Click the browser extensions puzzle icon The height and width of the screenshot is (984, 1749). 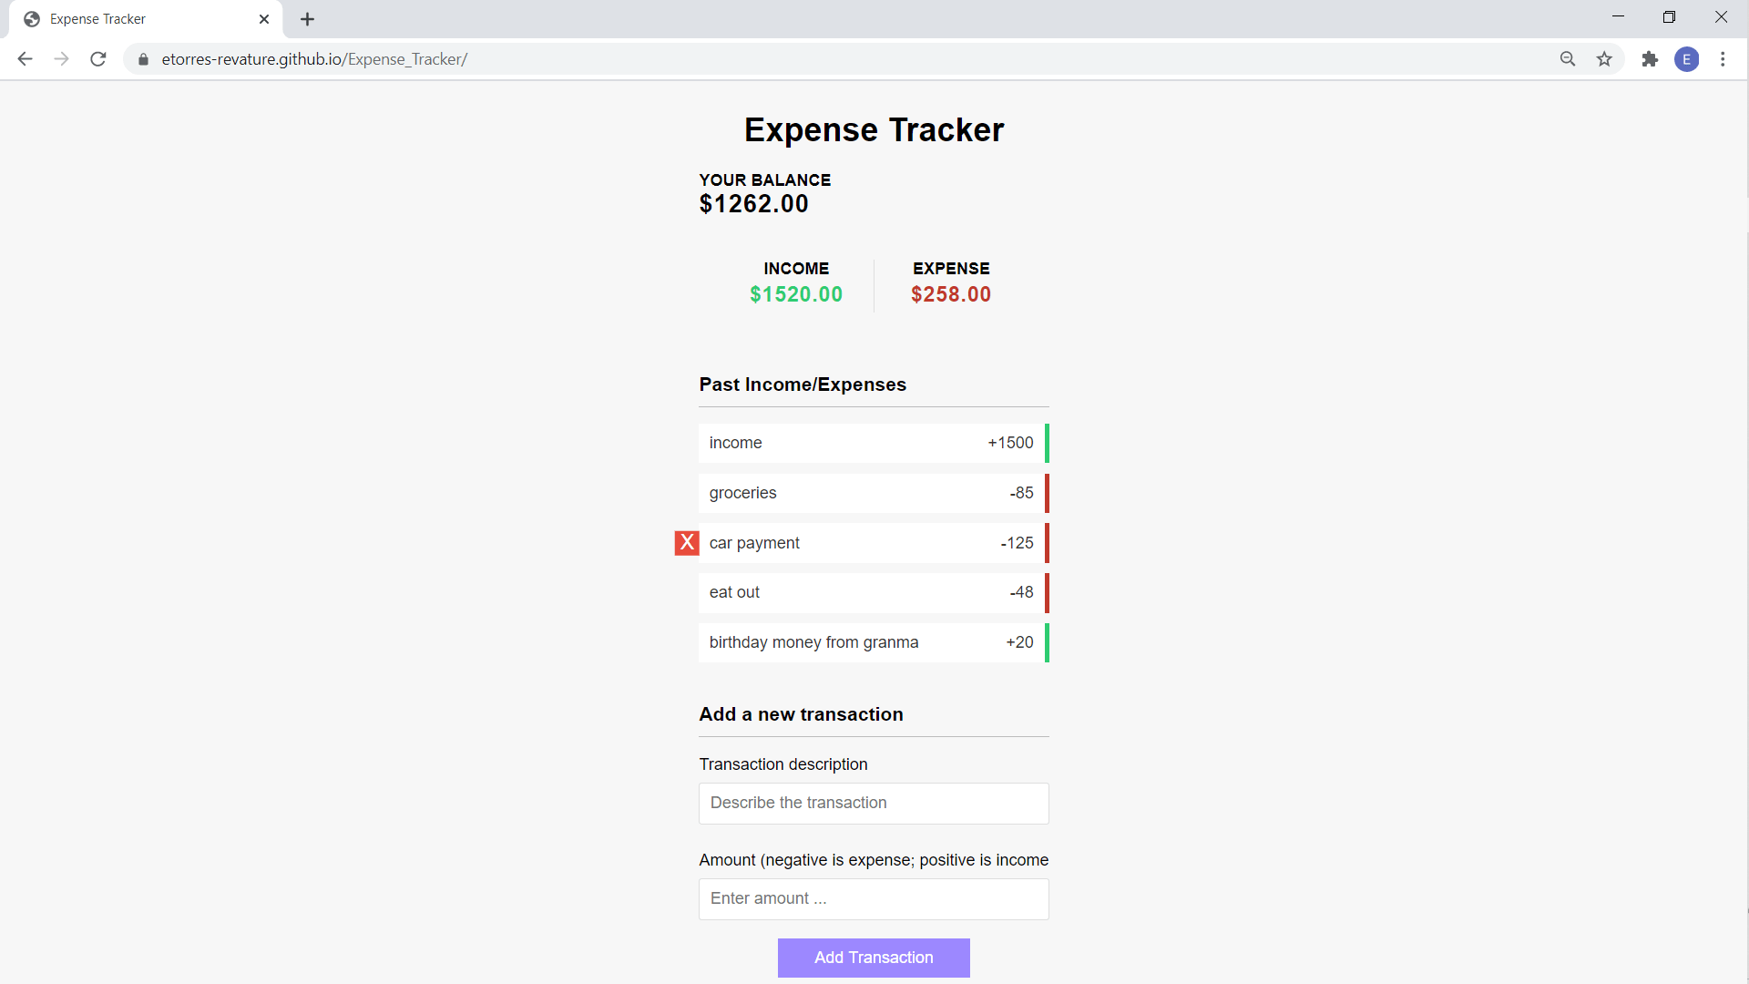[x=1650, y=59]
